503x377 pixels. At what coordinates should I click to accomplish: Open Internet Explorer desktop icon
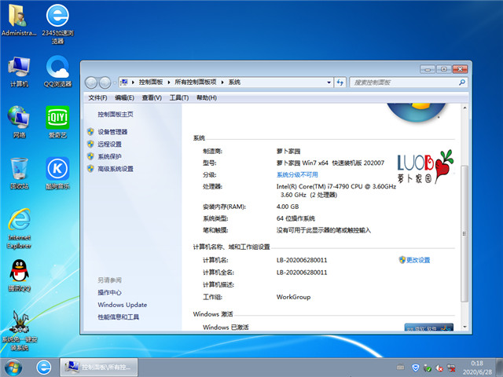click(19, 229)
